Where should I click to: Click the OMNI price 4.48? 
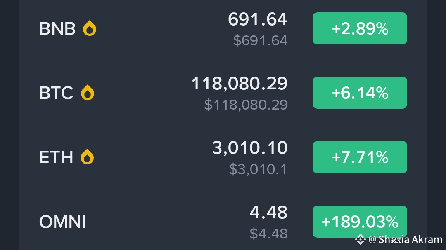(x=268, y=212)
